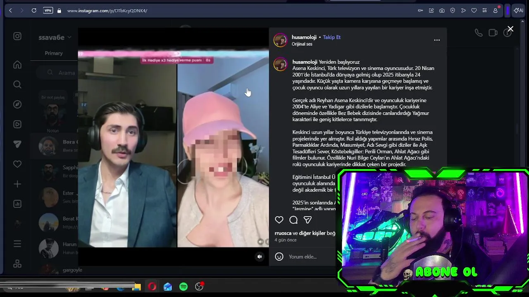529x297 pixels.
Task: Take an Opera snapshot with camera icon
Action: coord(442,10)
